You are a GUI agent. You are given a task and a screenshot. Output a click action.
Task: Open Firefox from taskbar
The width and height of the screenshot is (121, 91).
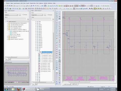19,89
